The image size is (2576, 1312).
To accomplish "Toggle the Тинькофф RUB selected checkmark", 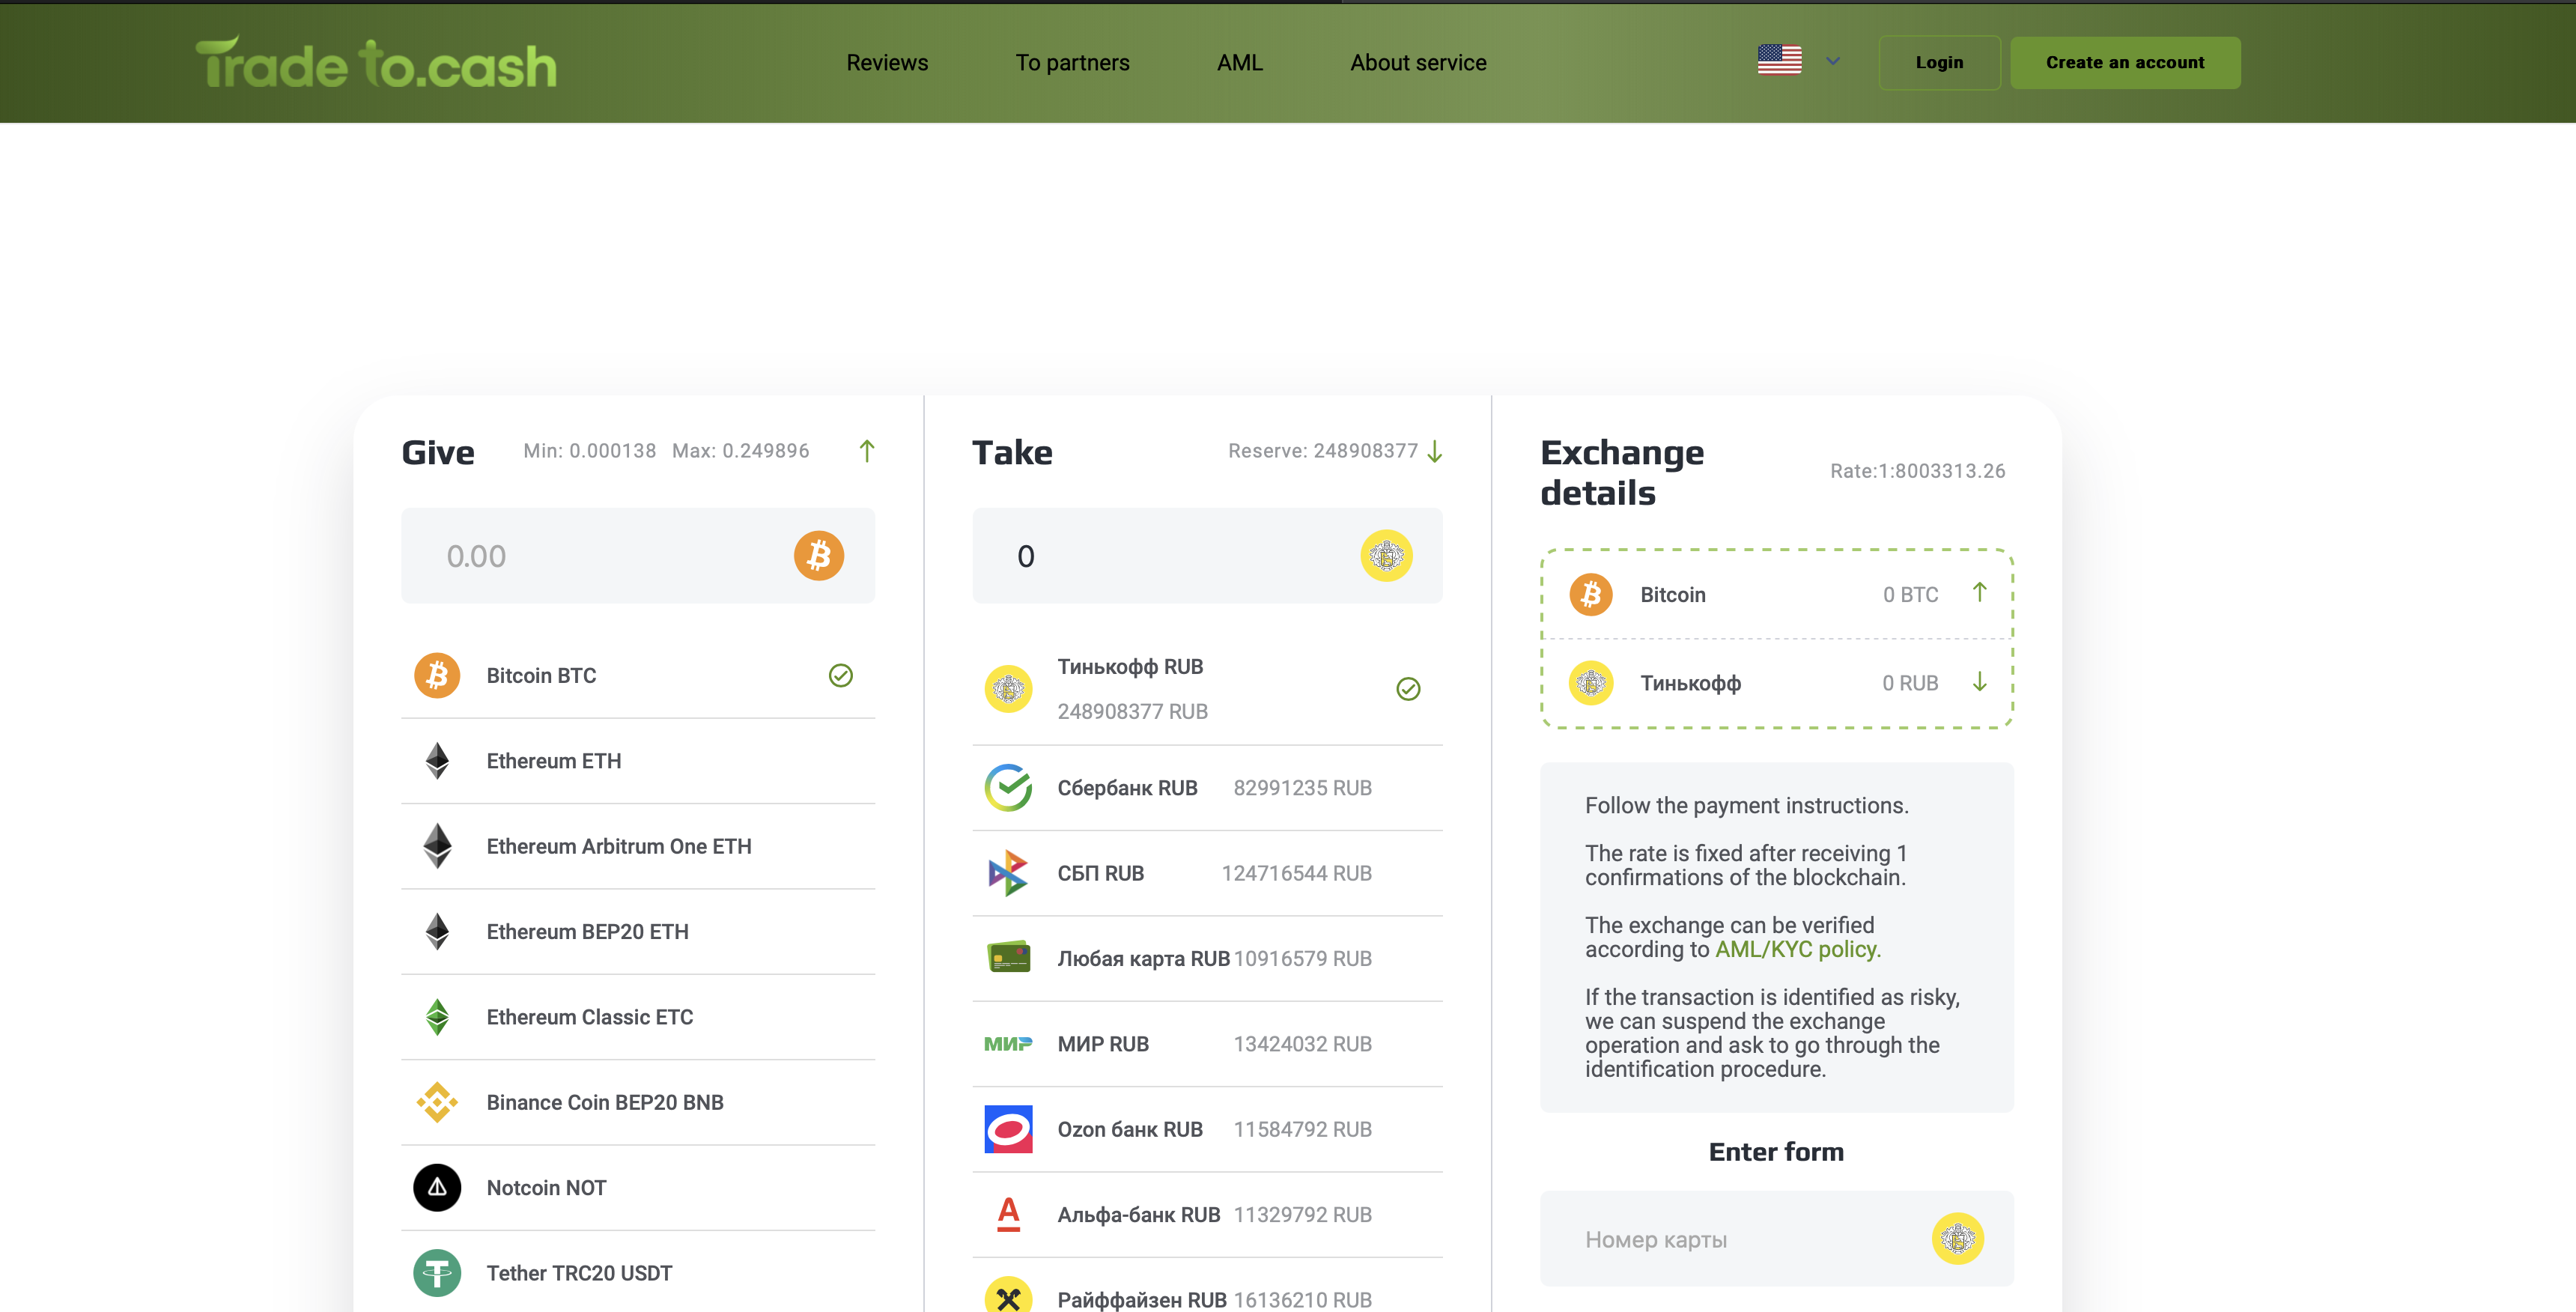I will 1408,689.
